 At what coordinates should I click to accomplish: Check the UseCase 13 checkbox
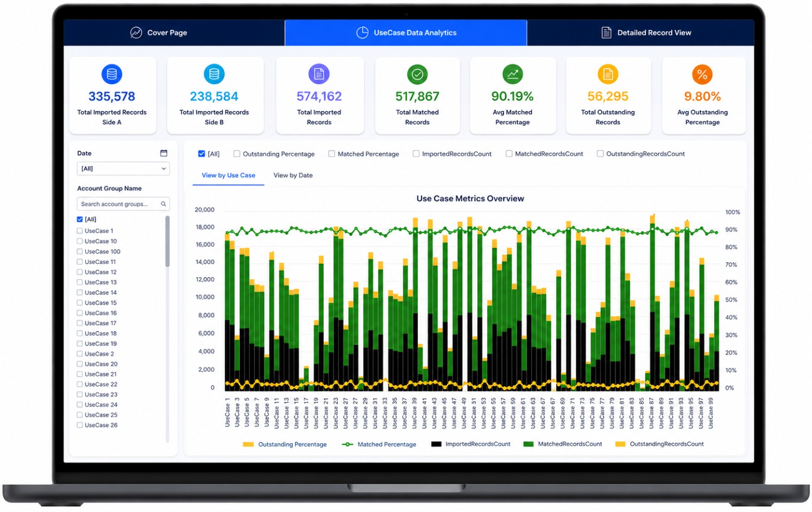coord(80,282)
